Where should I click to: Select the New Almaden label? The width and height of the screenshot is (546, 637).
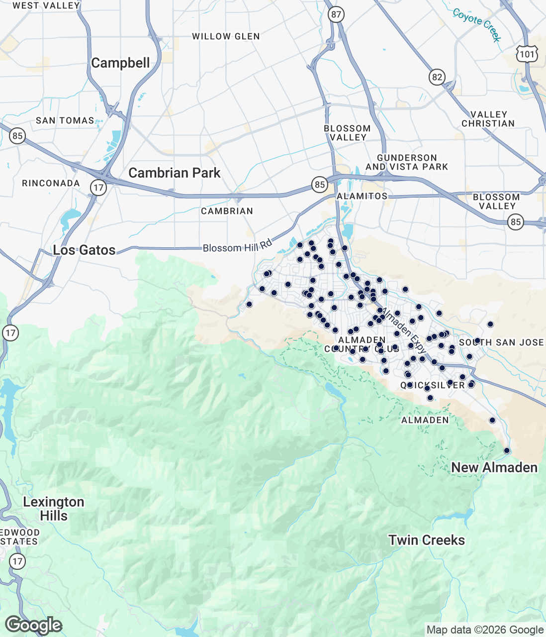(494, 467)
